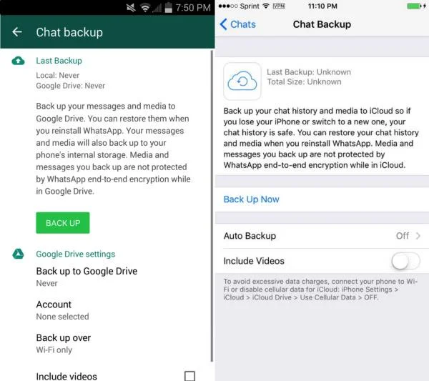Tap the Android Chat backup title
The image size is (429, 381).
(x=69, y=32)
